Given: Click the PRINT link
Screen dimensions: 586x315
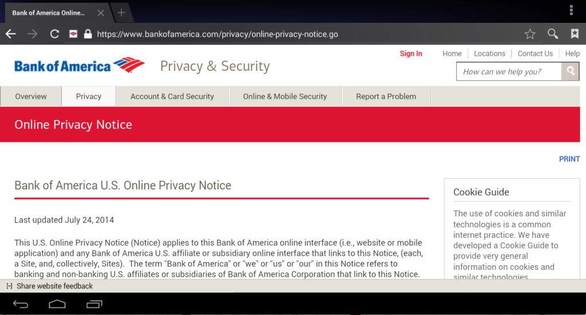Looking at the screenshot, I should tap(569, 159).
